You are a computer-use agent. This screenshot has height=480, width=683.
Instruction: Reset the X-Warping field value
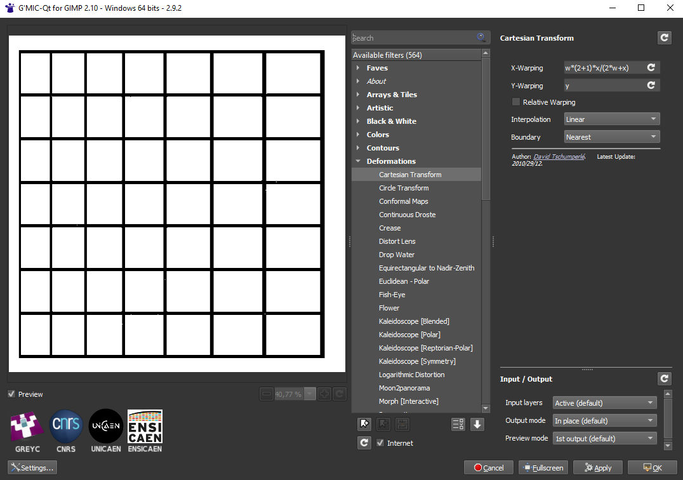point(651,67)
